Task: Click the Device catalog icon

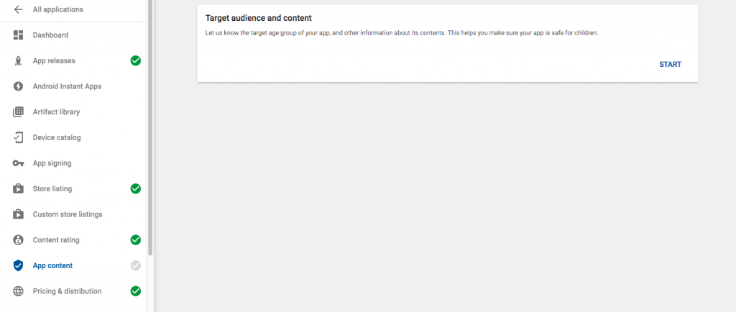Action: [x=18, y=137]
